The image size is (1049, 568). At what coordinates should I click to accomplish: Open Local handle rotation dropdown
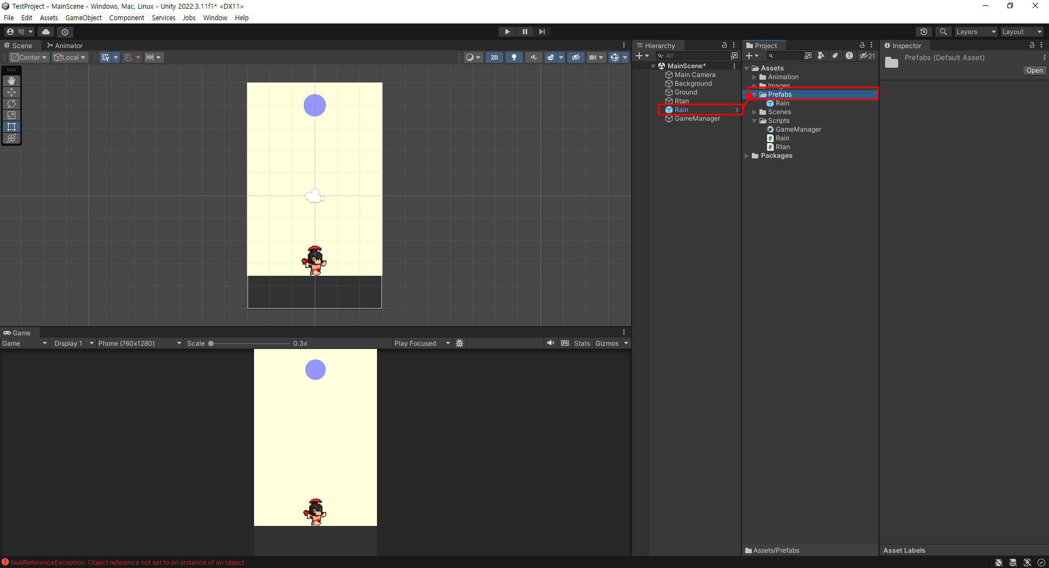[70, 57]
